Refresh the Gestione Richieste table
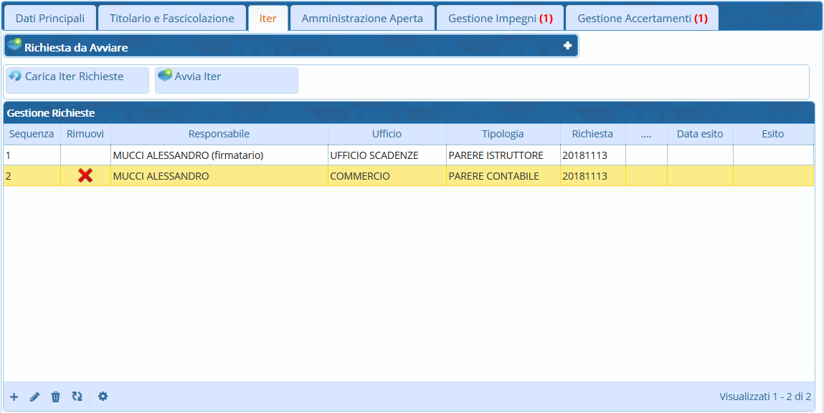 pos(77,397)
